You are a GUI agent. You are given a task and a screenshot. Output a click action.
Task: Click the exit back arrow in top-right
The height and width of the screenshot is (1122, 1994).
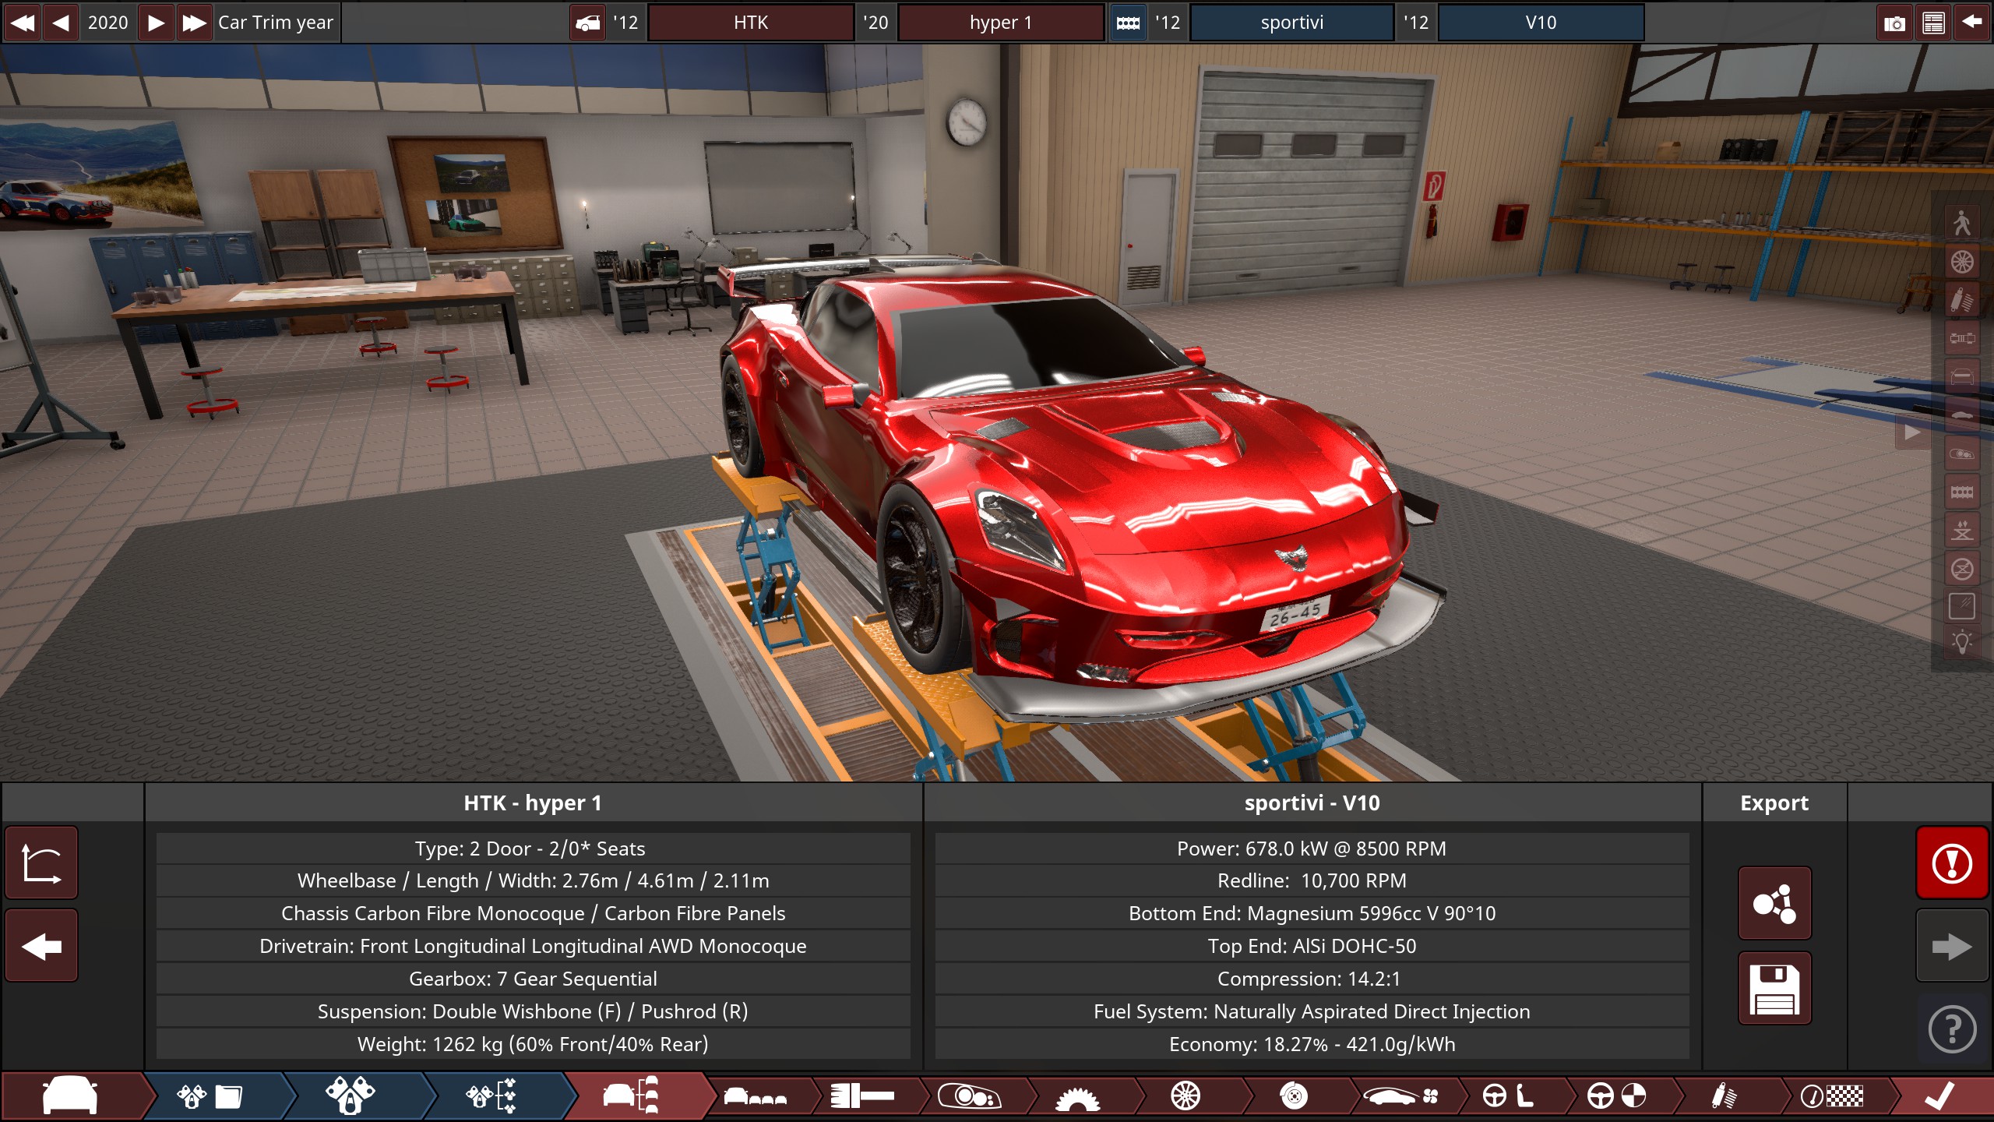[1971, 23]
